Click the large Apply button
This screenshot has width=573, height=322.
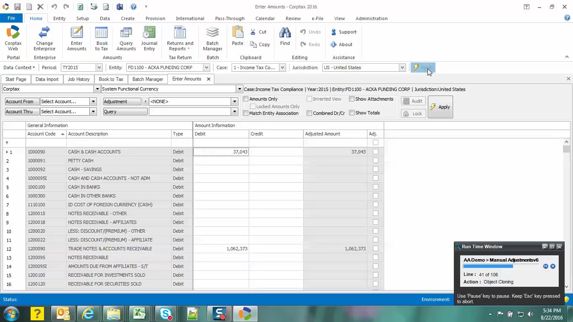point(440,107)
